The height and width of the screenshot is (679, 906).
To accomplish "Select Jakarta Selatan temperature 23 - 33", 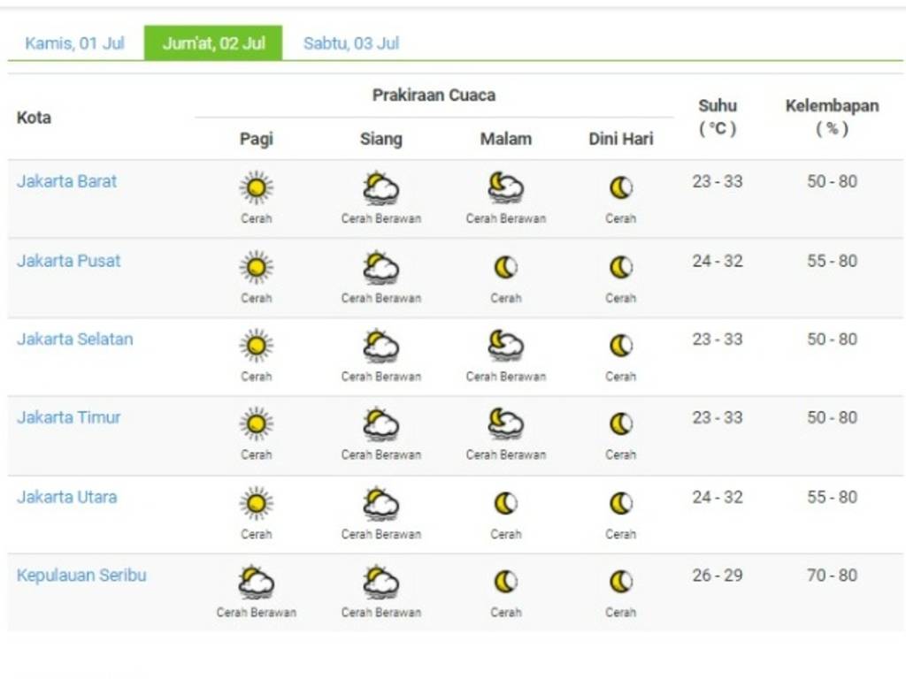I will 718,339.
